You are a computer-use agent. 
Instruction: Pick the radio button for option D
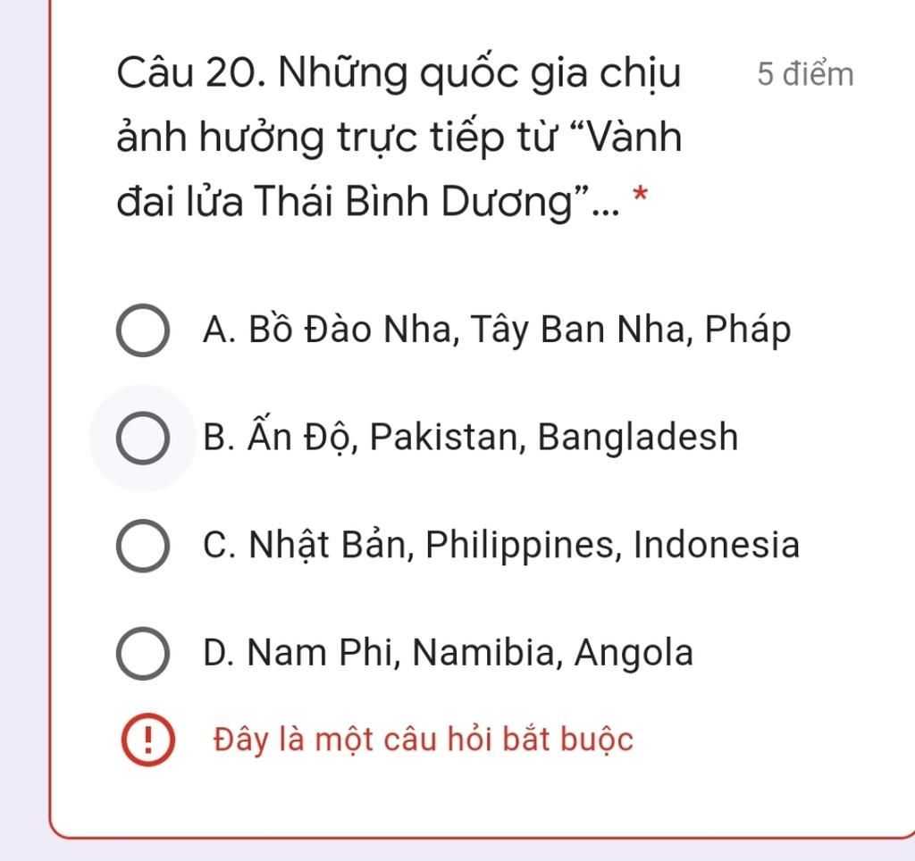143,654
